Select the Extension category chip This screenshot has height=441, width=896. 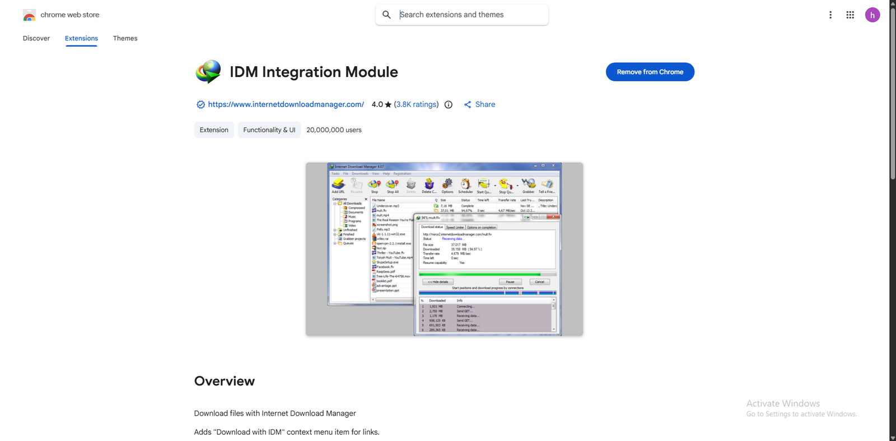[x=214, y=130]
